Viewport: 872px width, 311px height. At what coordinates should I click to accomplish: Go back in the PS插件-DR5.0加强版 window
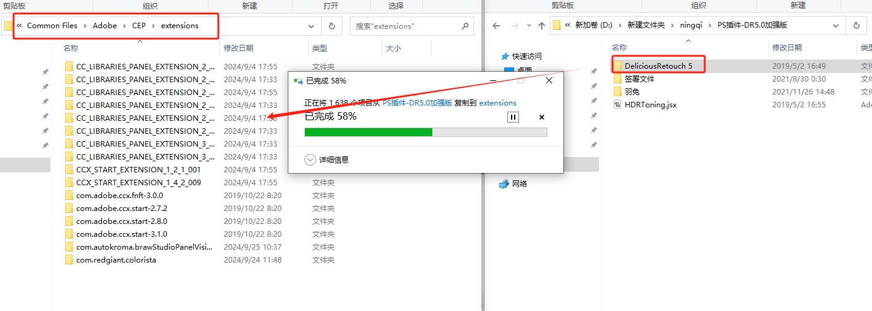point(496,26)
